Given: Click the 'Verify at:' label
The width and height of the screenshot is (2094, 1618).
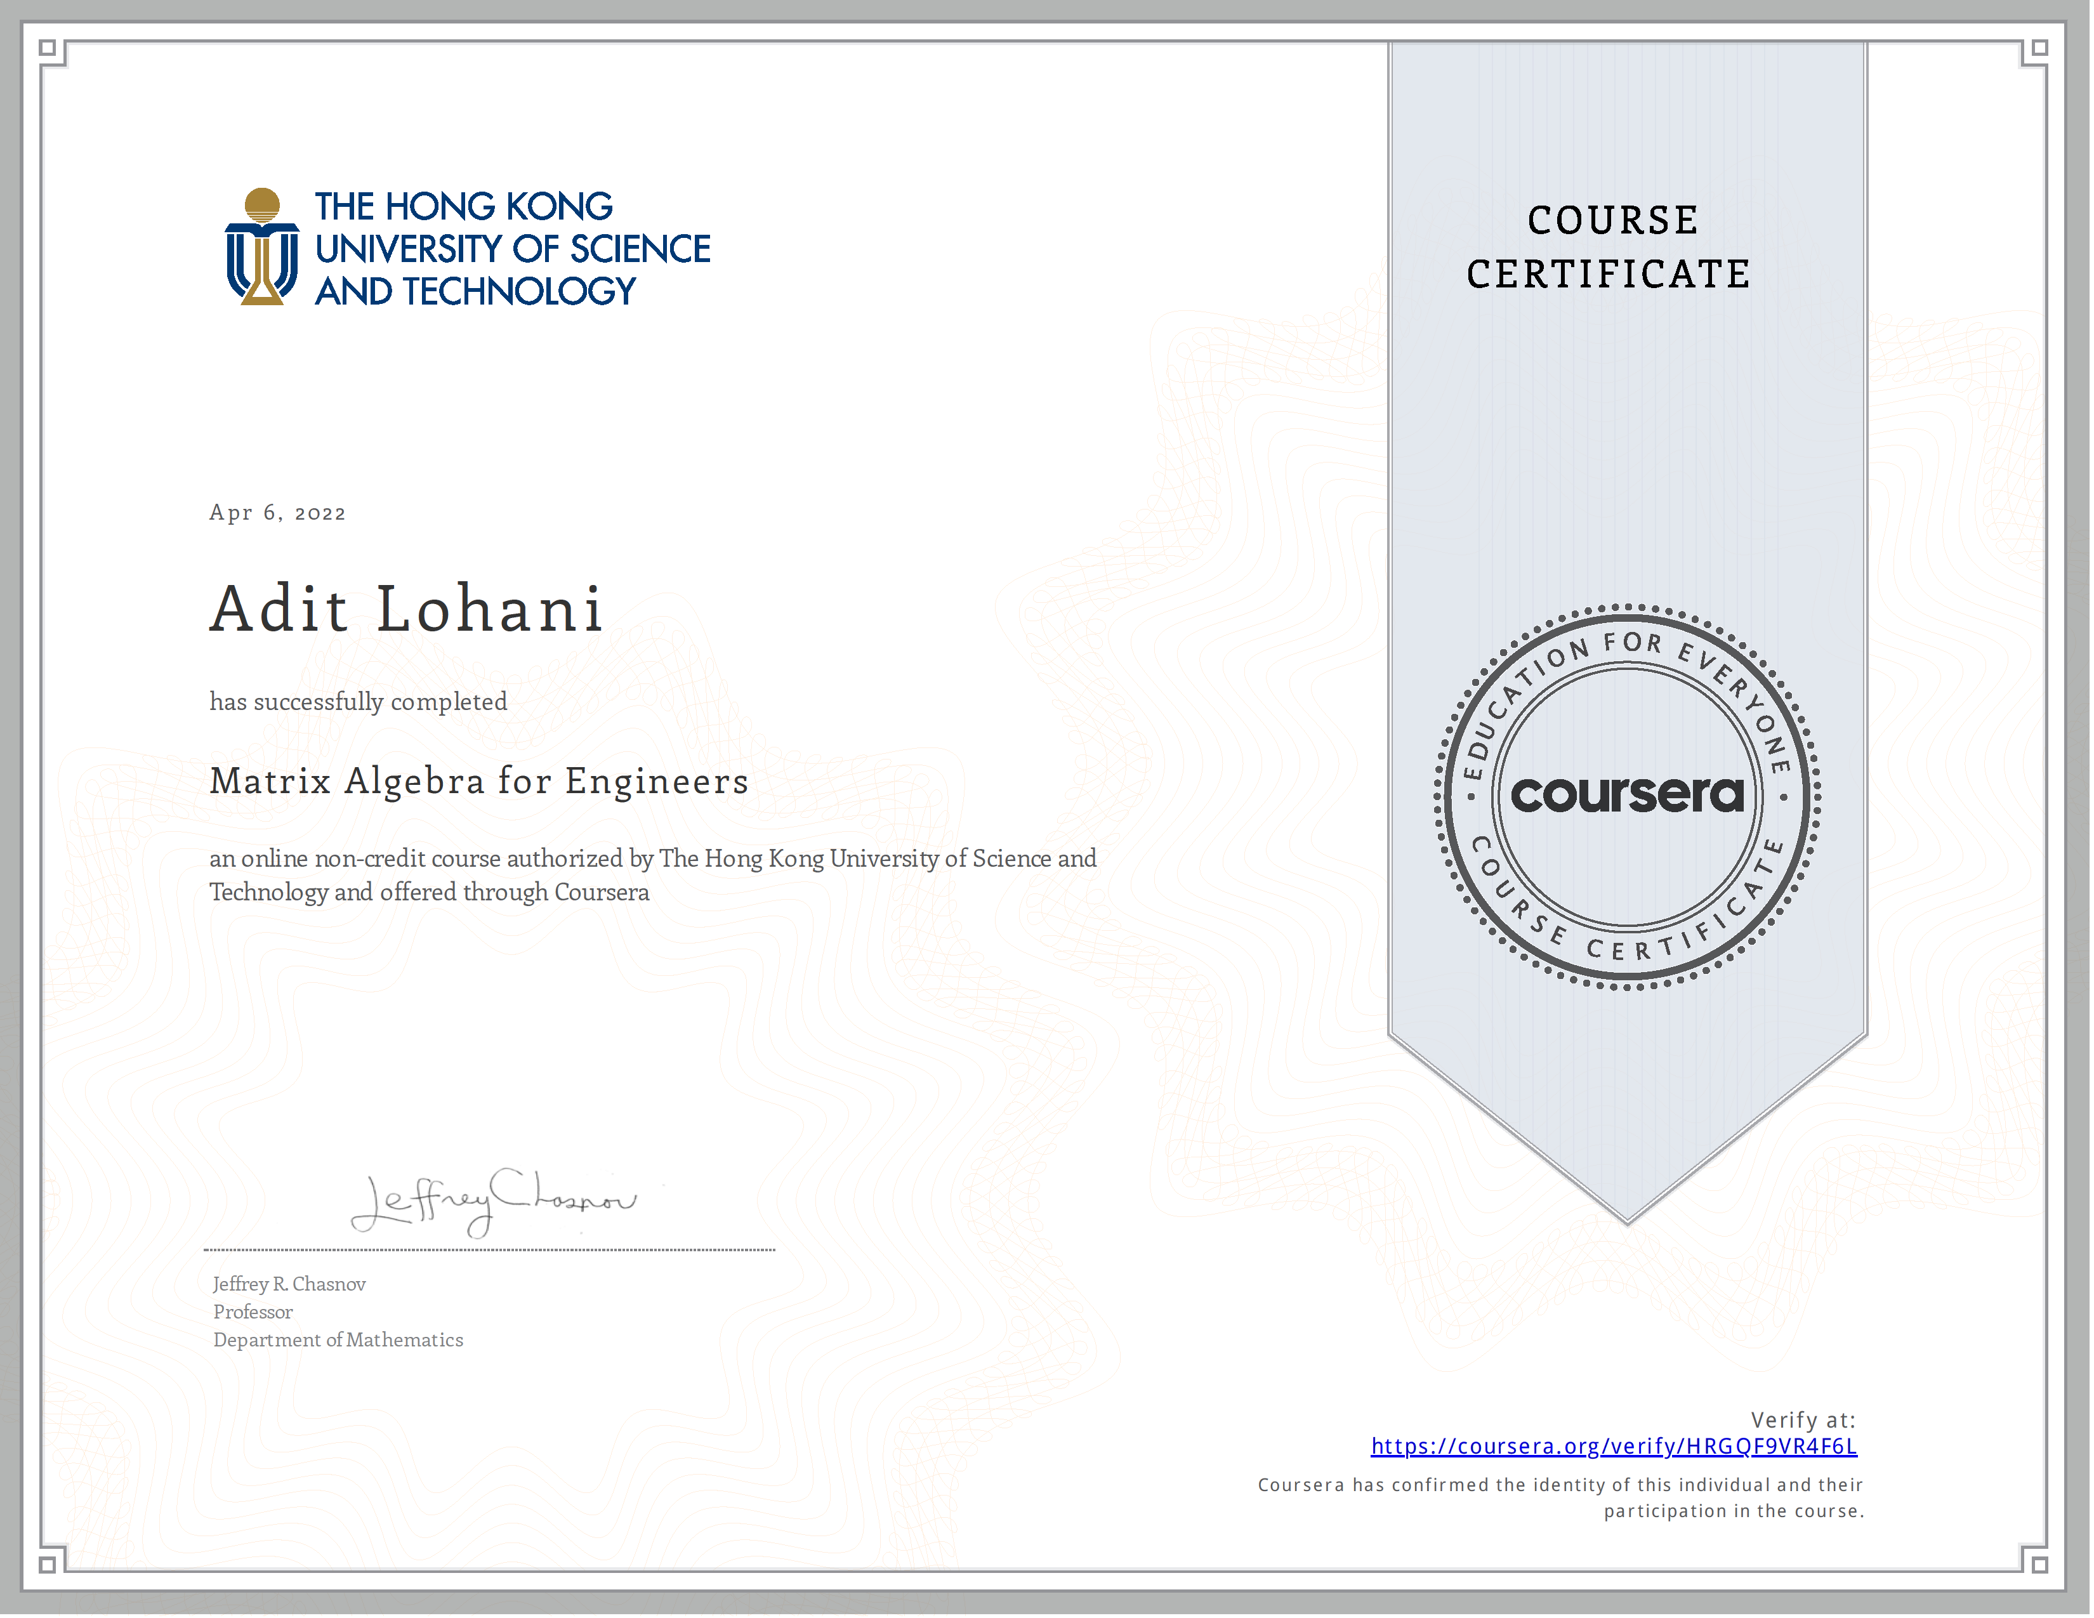Looking at the screenshot, I should tap(1805, 1421).
